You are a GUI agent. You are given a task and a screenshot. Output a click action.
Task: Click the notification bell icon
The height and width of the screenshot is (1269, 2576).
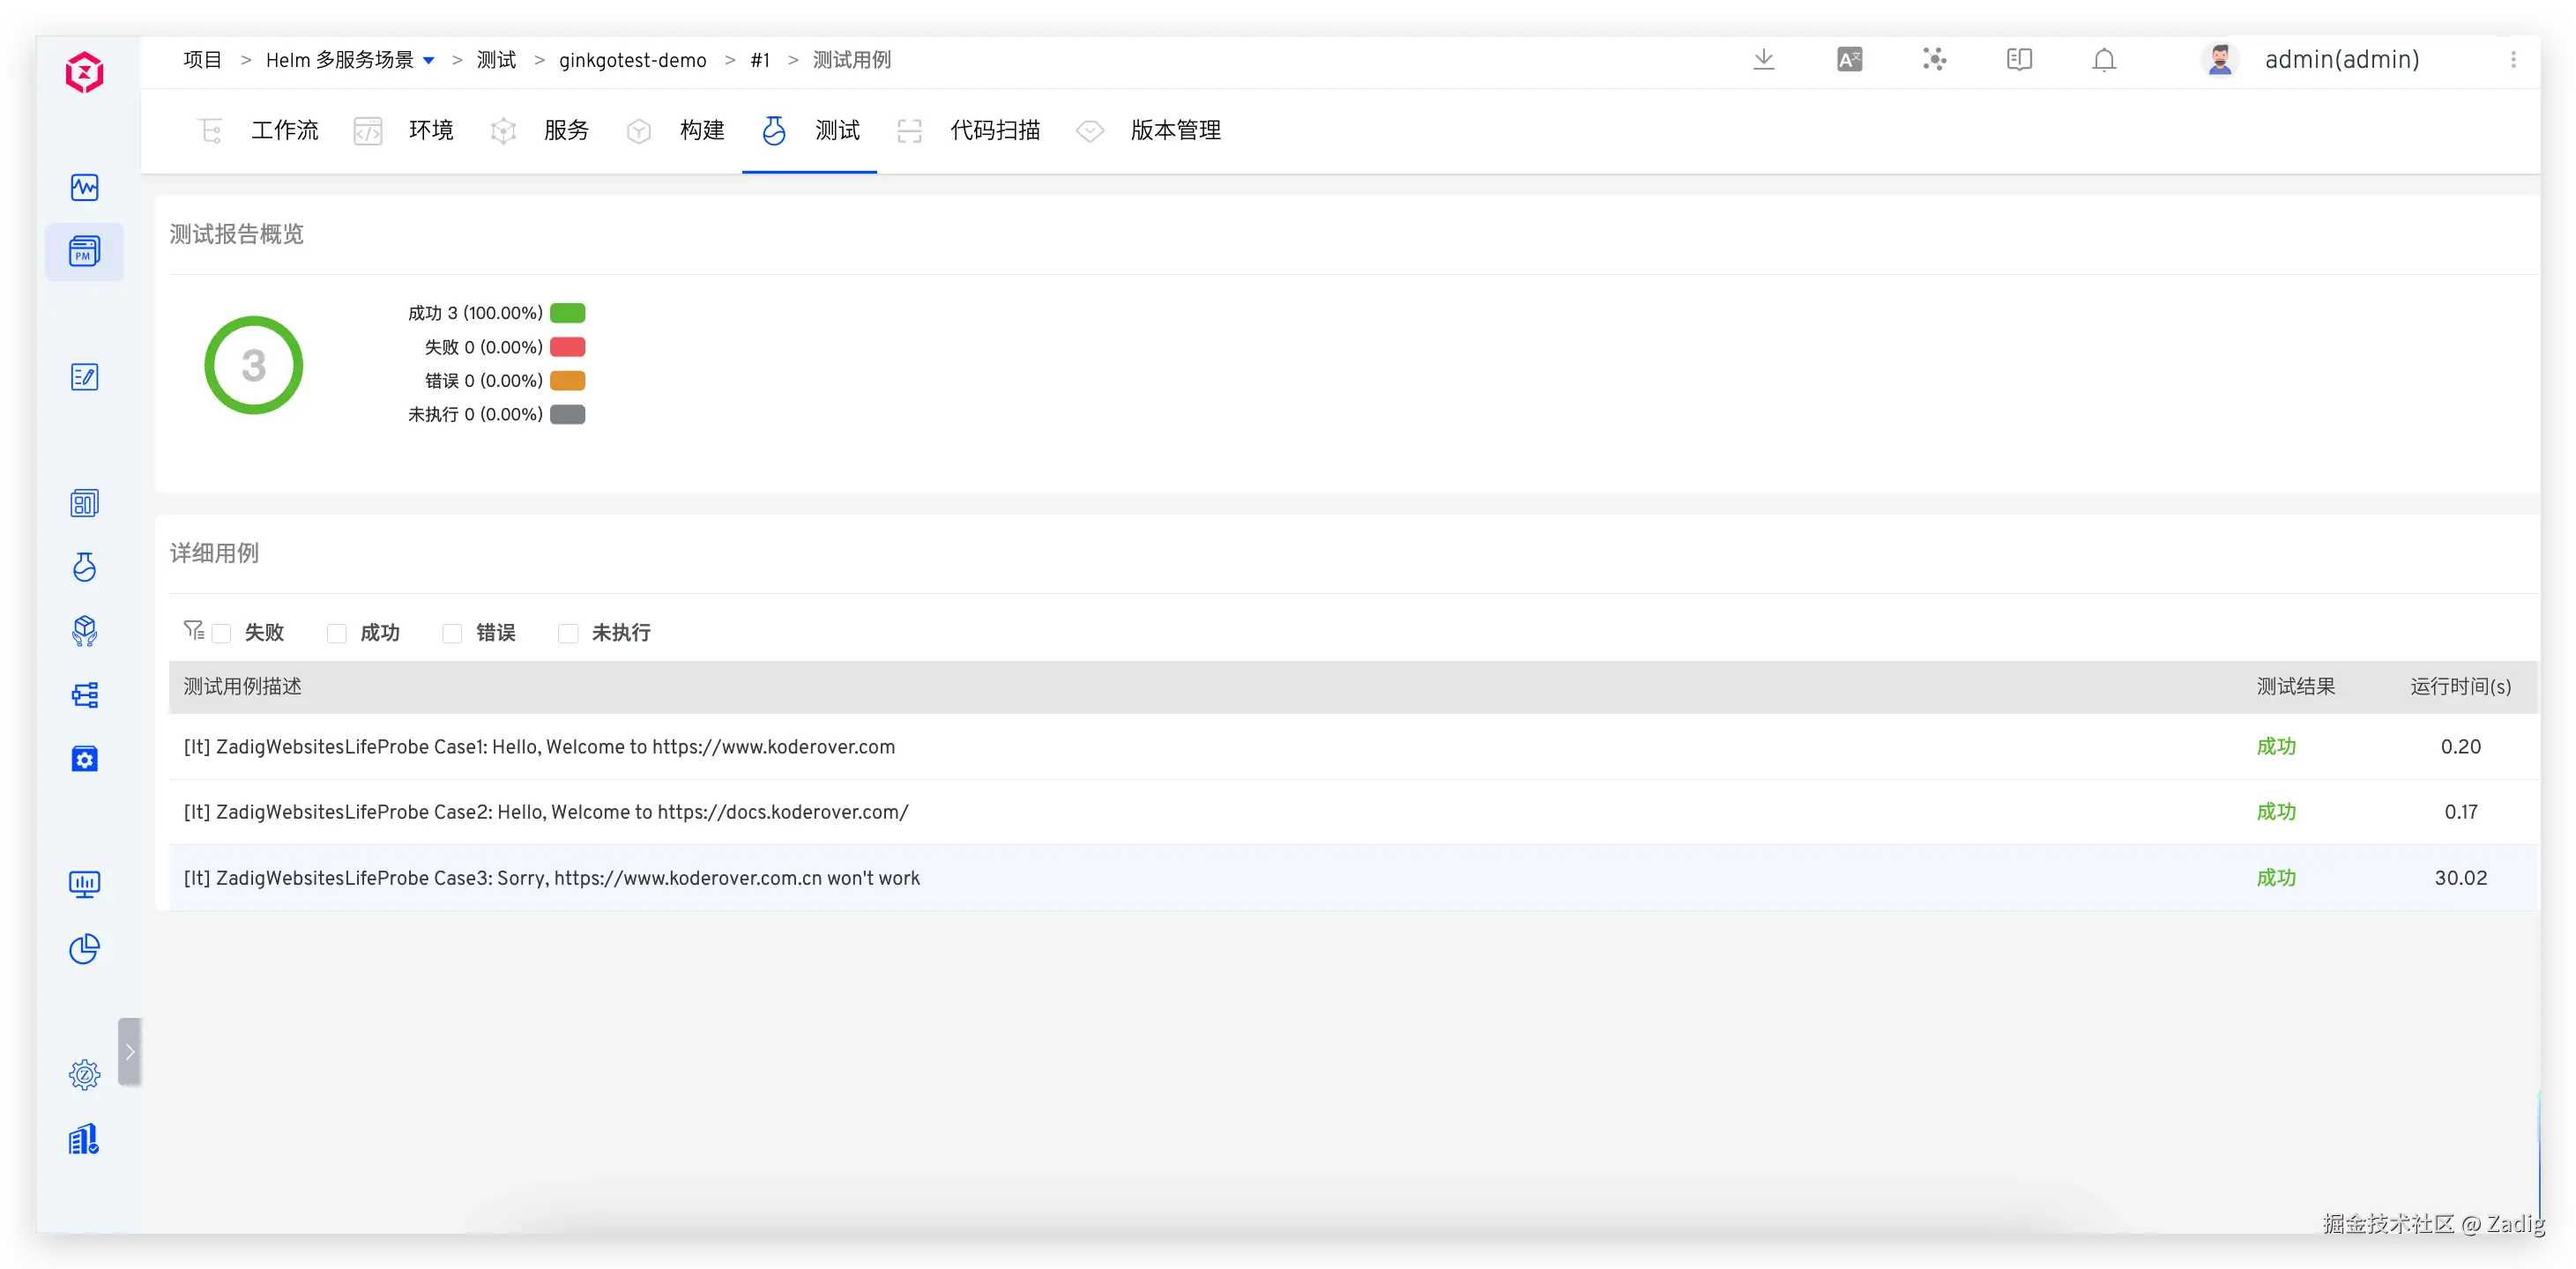2104,60
